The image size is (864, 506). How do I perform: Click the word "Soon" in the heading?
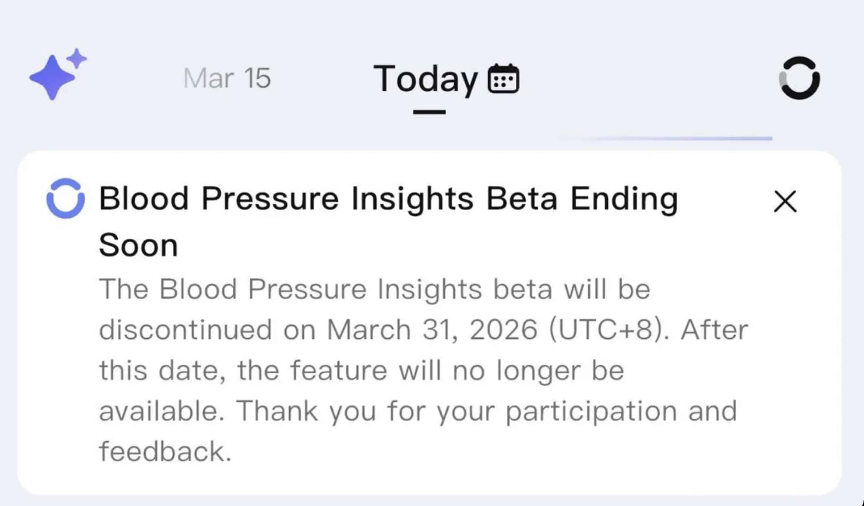click(138, 245)
